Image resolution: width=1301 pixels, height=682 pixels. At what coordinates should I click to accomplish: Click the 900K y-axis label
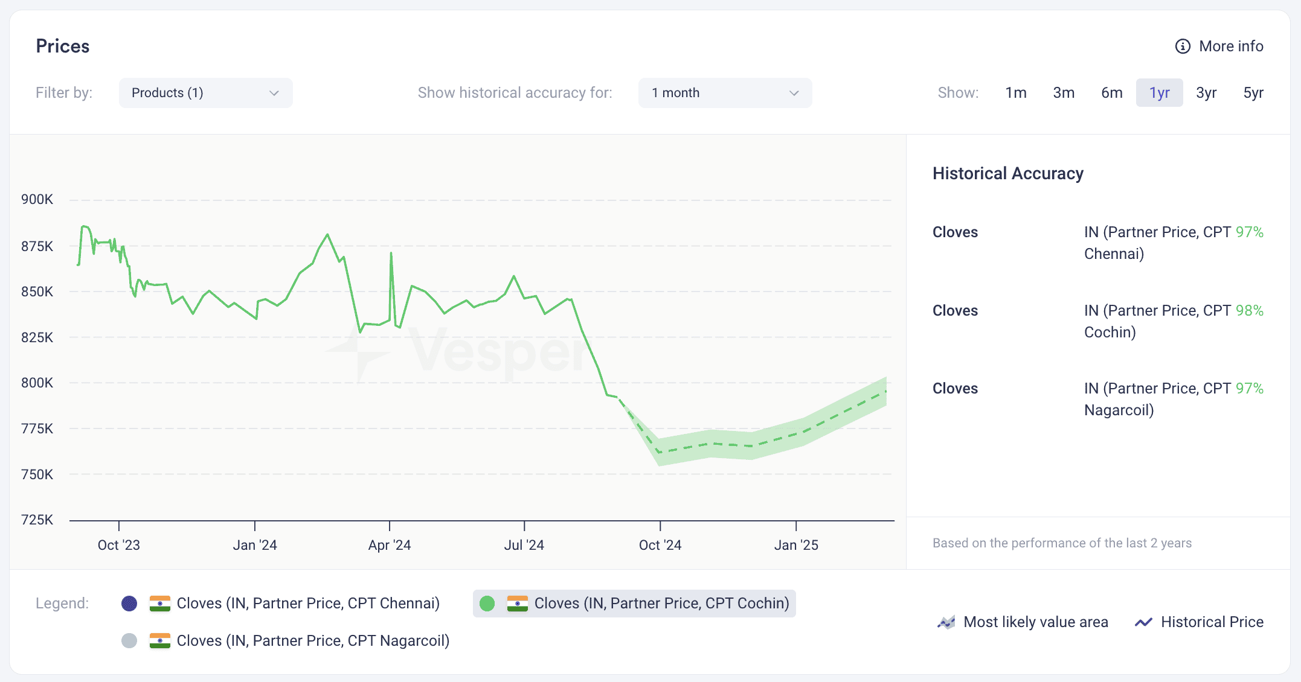click(37, 200)
